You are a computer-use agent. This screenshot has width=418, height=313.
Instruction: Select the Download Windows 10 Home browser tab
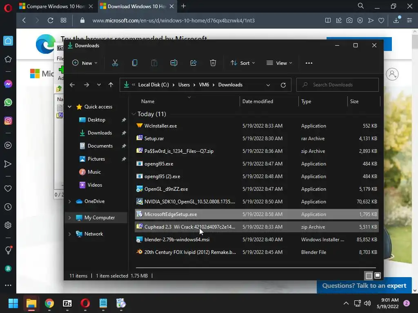(137, 7)
